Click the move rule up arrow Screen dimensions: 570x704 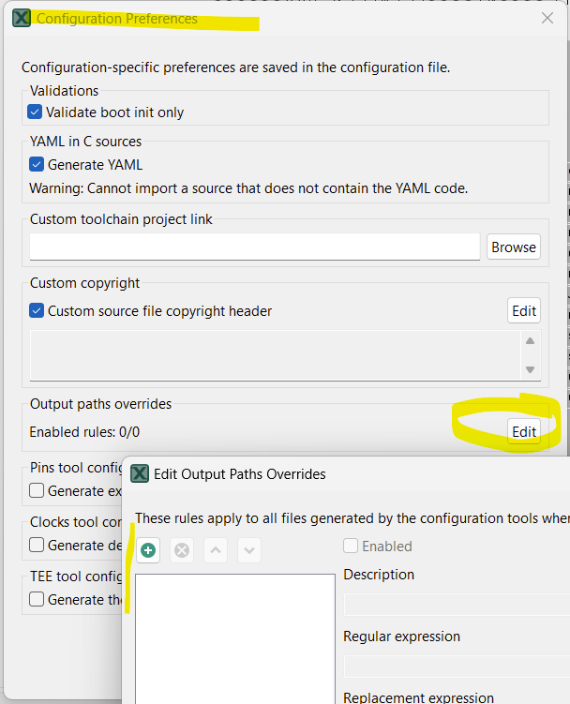(216, 550)
